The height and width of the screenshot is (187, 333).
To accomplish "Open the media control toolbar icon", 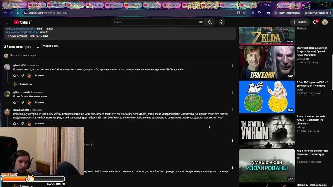I will coord(268,13).
